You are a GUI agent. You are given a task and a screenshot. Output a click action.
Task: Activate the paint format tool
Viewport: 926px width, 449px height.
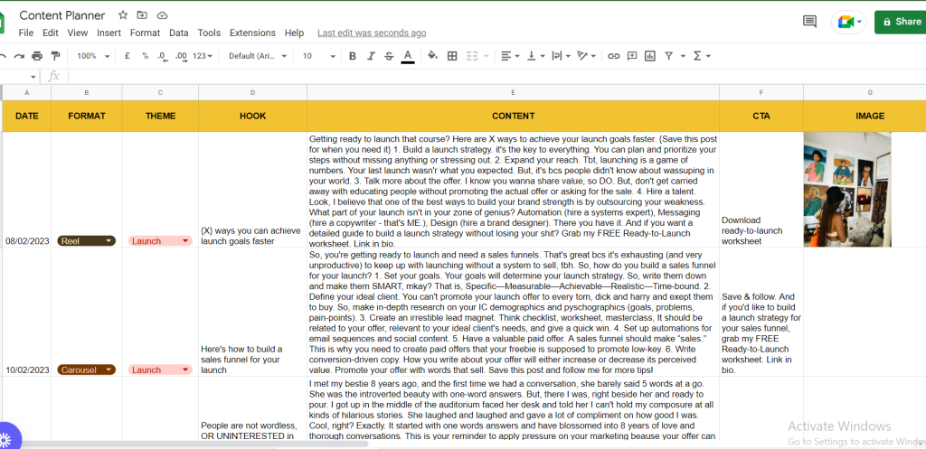point(55,56)
